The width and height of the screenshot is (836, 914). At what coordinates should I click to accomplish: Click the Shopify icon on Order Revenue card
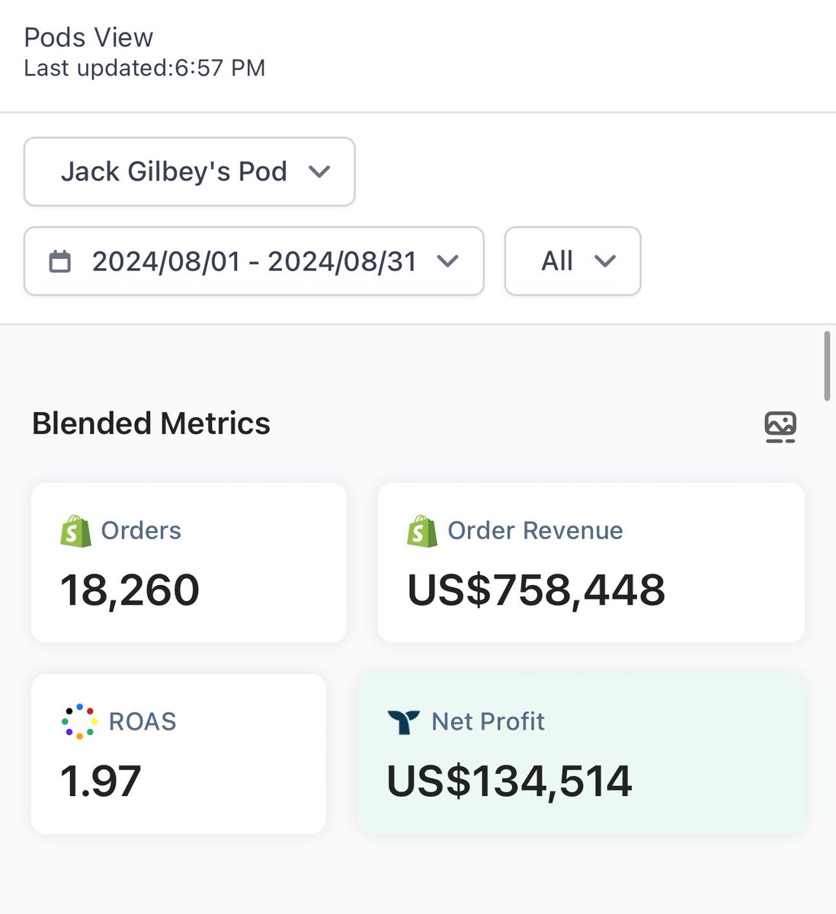[x=422, y=531]
